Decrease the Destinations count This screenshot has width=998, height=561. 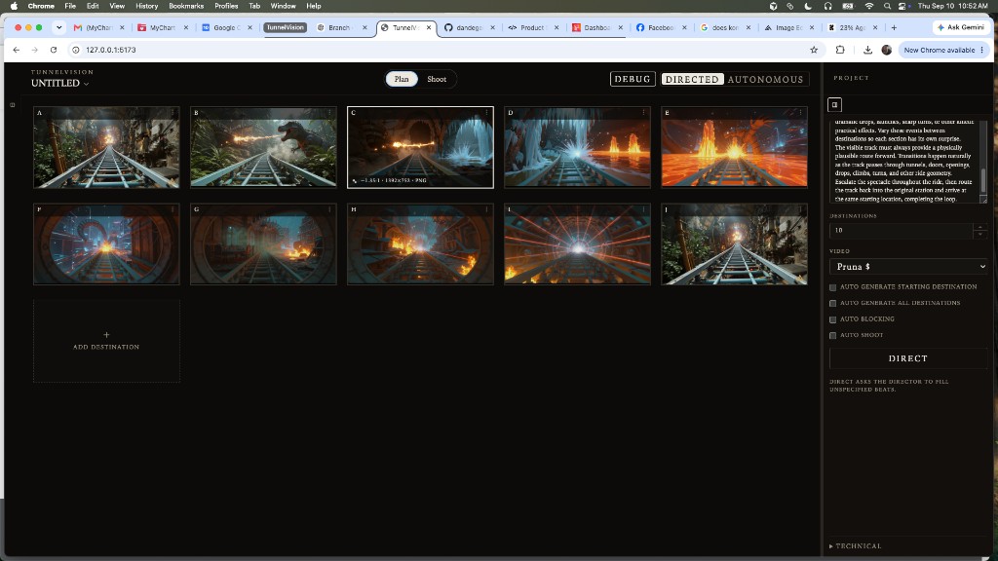point(980,234)
